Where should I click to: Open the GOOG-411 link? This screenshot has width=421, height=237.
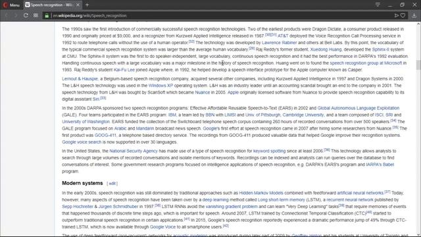click(105, 135)
